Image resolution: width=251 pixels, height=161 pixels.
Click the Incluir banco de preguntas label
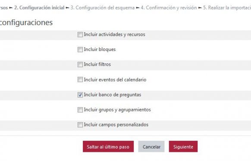[x=113, y=95]
